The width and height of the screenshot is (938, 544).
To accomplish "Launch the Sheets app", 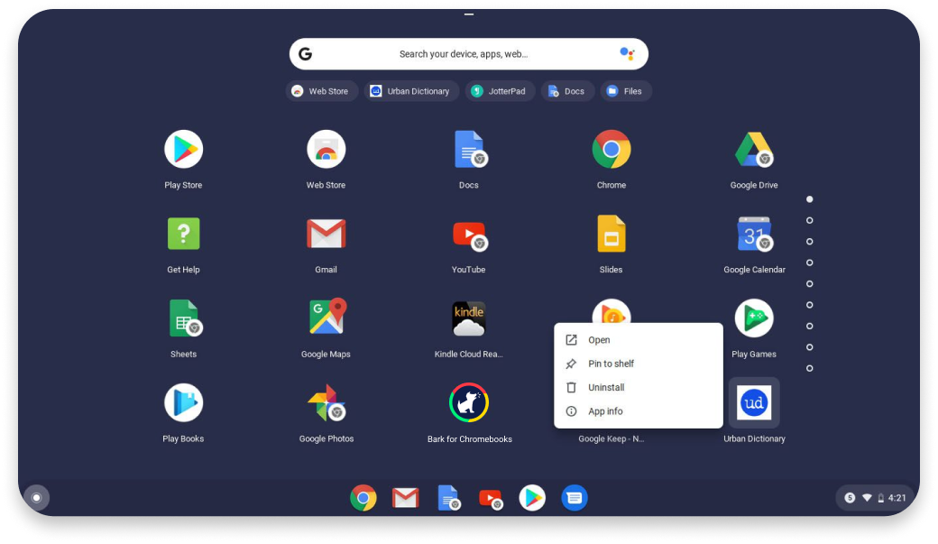I will tap(183, 318).
